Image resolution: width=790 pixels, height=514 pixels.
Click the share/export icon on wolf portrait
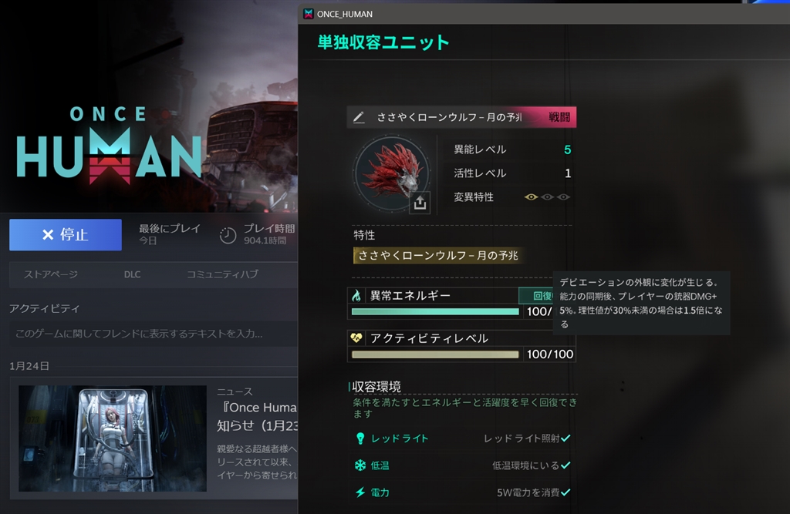point(420,203)
